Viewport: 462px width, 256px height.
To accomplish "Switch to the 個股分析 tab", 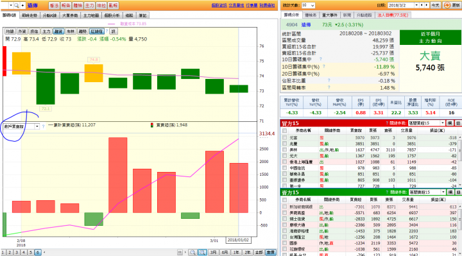I will point(112,15).
